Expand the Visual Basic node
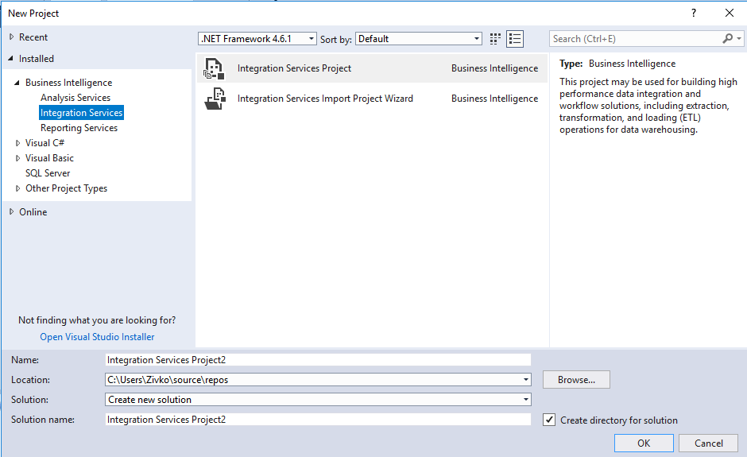Viewport: 747px width, 457px height. point(17,158)
